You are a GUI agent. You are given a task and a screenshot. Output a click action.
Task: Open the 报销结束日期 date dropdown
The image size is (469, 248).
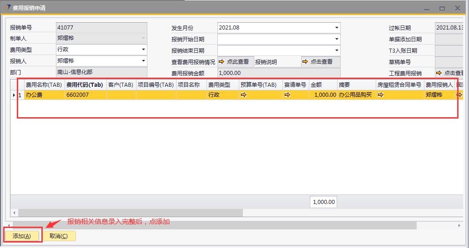[337, 50]
